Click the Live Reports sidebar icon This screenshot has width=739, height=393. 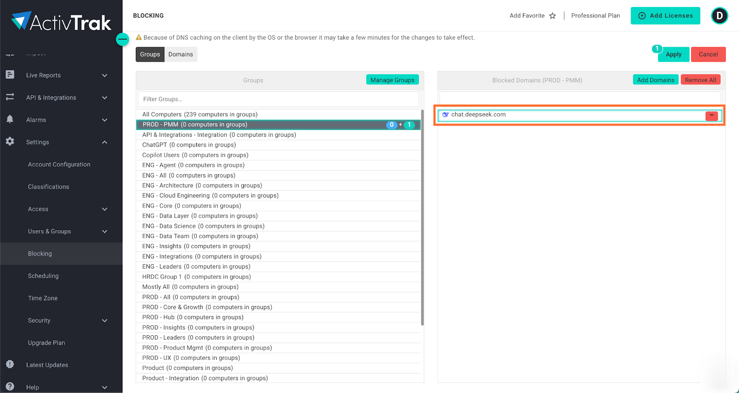point(10,75)
